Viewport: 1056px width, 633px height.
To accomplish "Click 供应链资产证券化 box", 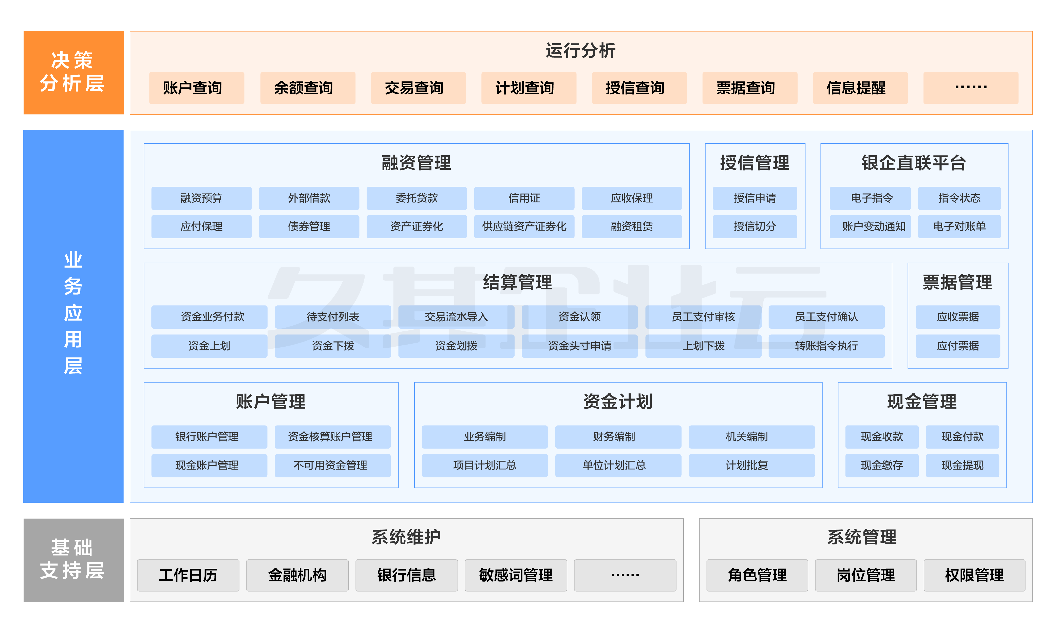I will (524, 226).
